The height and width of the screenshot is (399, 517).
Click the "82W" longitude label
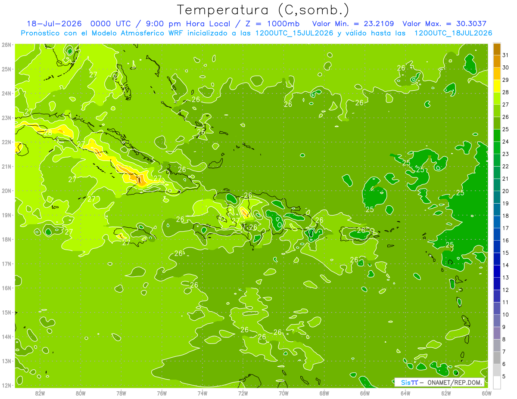click(x=40, y=393)
